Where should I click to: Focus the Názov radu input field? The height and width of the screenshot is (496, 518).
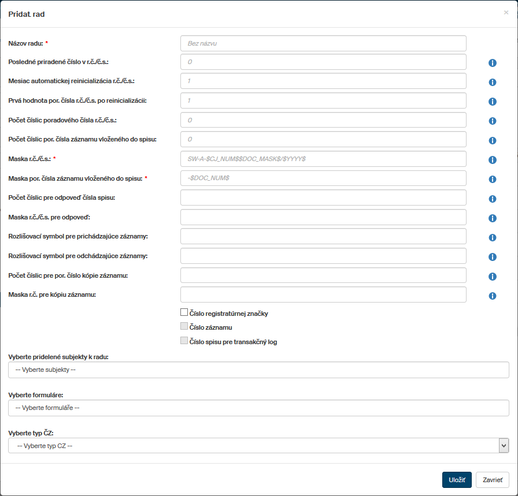(x=323, y=43)
